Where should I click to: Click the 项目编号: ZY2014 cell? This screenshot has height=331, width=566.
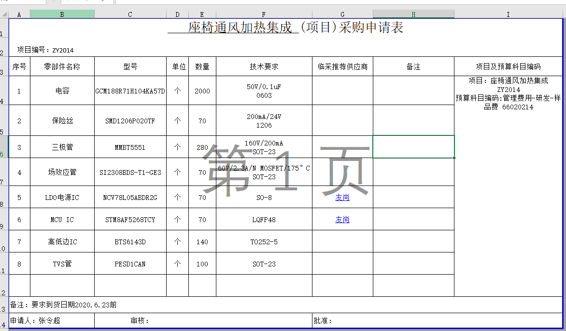pos(45,50)
